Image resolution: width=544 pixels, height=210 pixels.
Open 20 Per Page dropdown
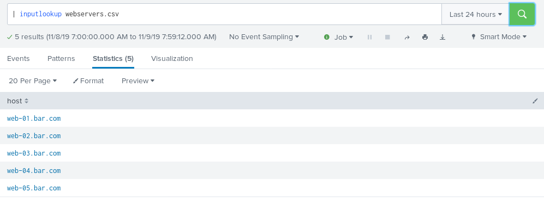click(33, 81)
